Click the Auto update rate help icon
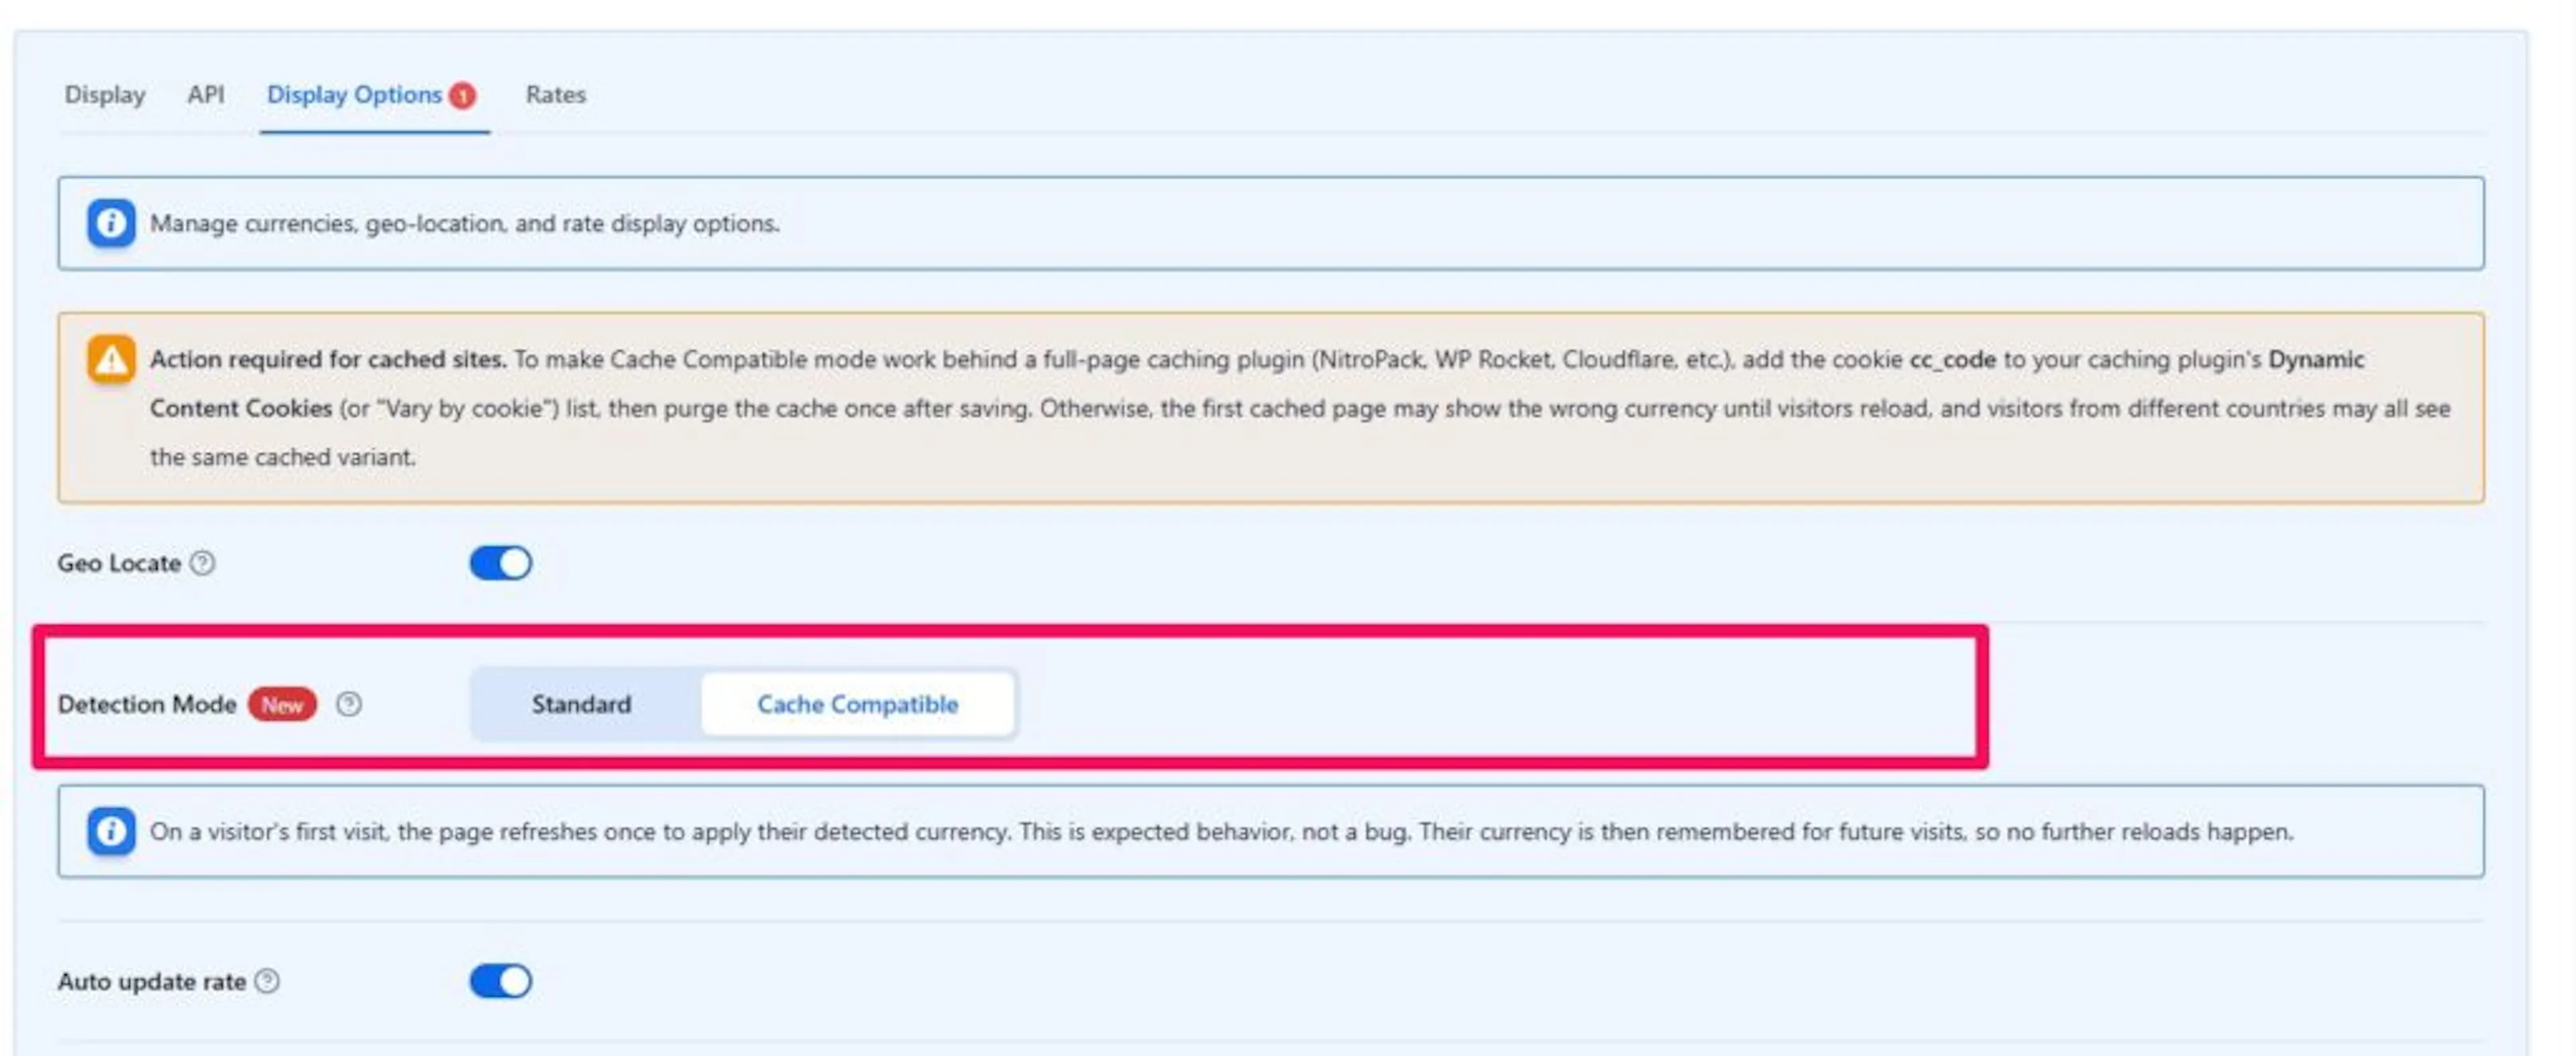 [x=267, y=981]
